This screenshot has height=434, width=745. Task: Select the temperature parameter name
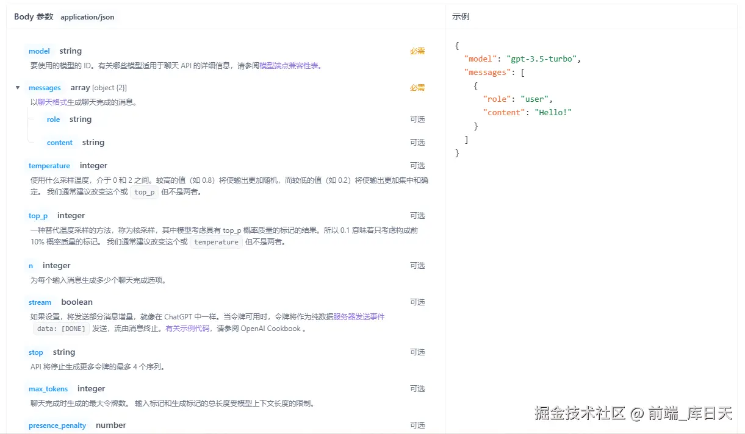[x=49, y=165]
